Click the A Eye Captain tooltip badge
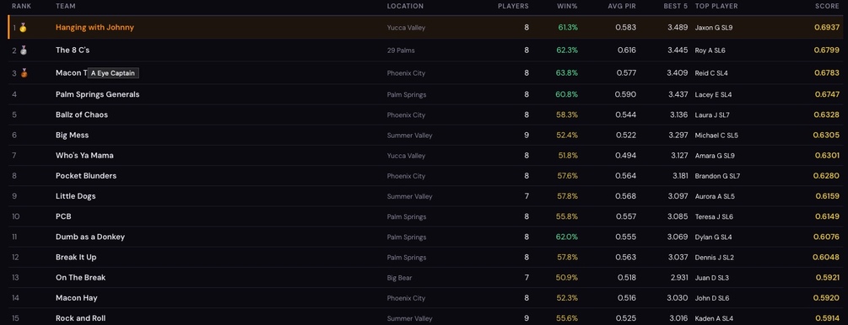The width and height of the screenshot is (848, 325). tap(114, 73)
